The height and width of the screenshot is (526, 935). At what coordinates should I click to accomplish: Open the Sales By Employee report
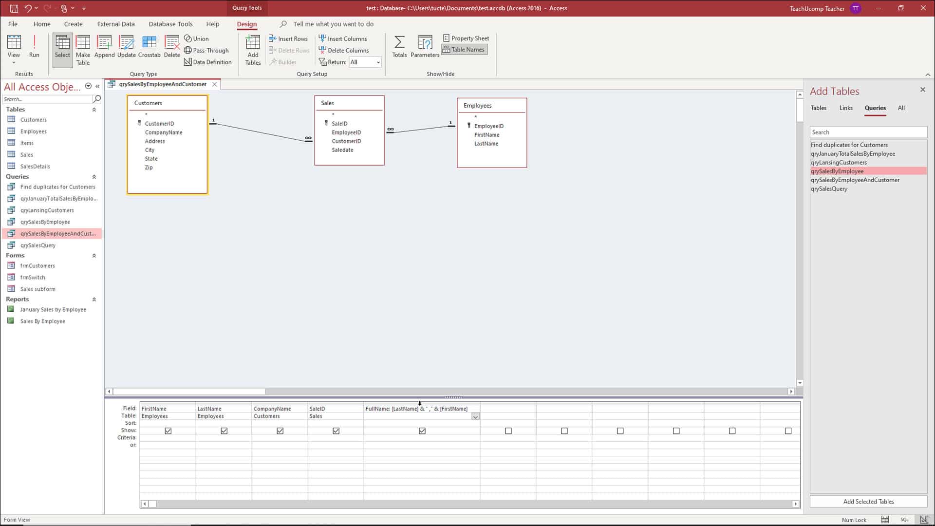tap(42, 321)
